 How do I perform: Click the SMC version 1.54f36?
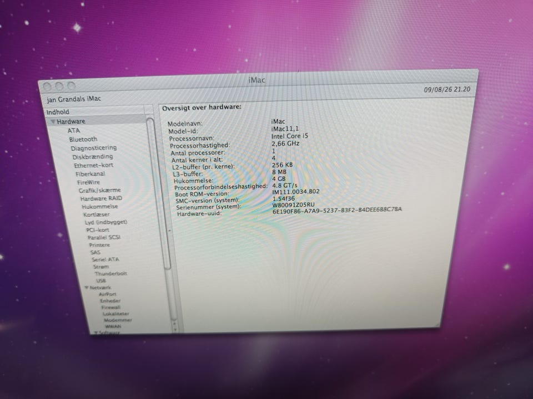[284, 198]
